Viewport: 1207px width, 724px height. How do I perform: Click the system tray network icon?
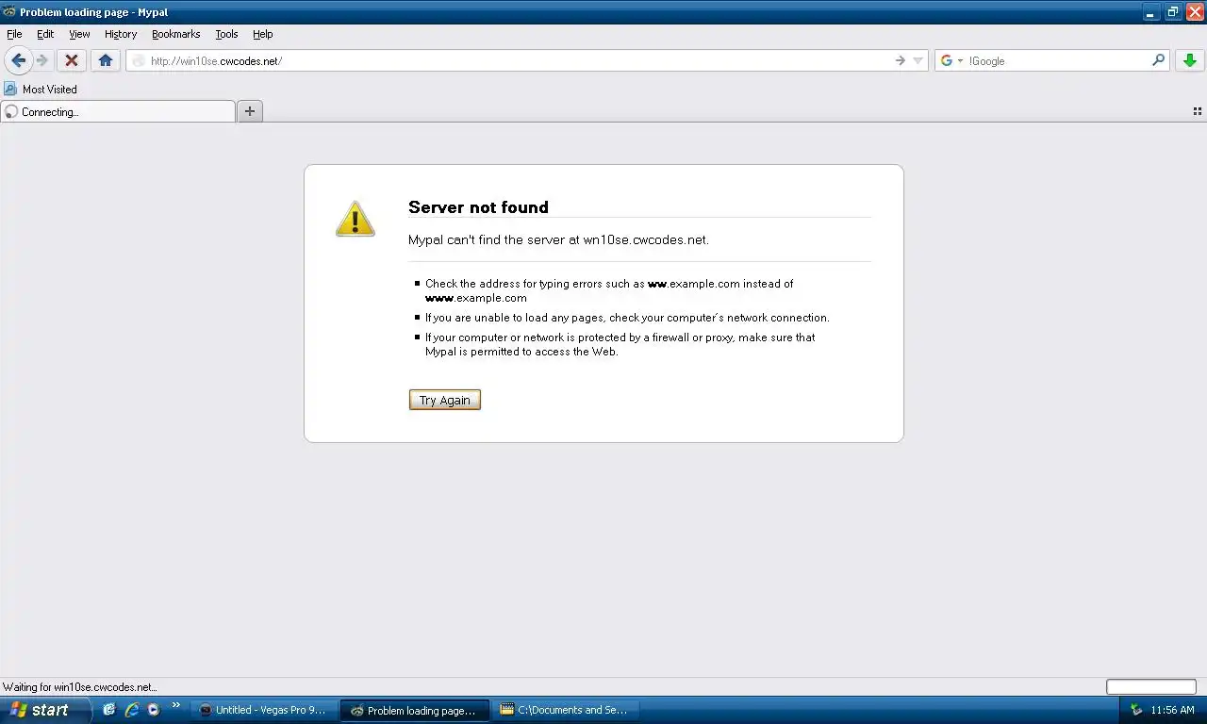pos(1136,710)
